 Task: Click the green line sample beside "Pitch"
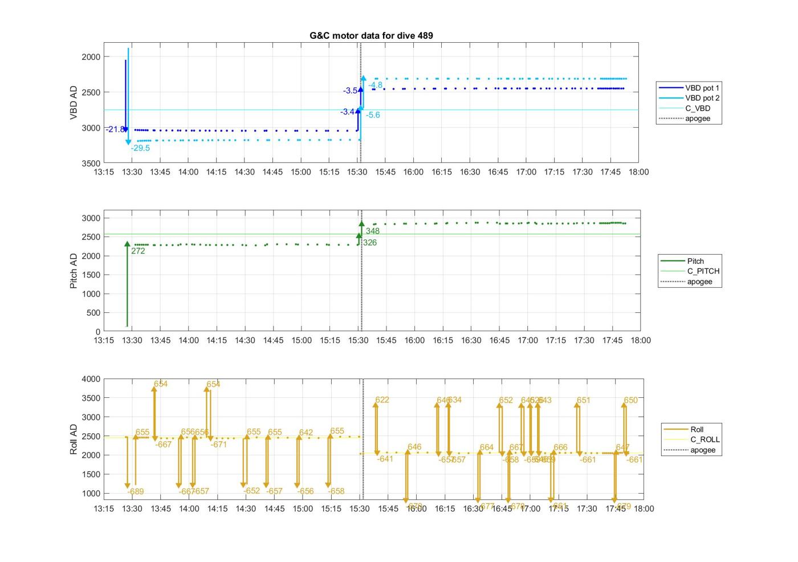(673, 261)
